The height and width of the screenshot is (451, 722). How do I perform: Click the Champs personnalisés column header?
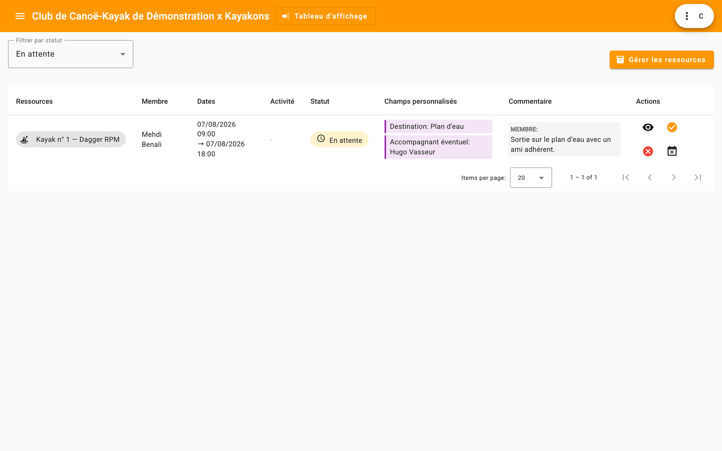pyautogui.click(x=421, y=101)
